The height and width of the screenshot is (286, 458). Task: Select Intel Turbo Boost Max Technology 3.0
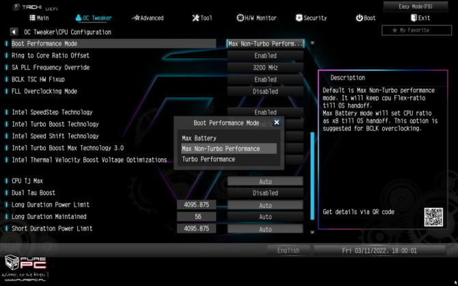coord(68,148)
